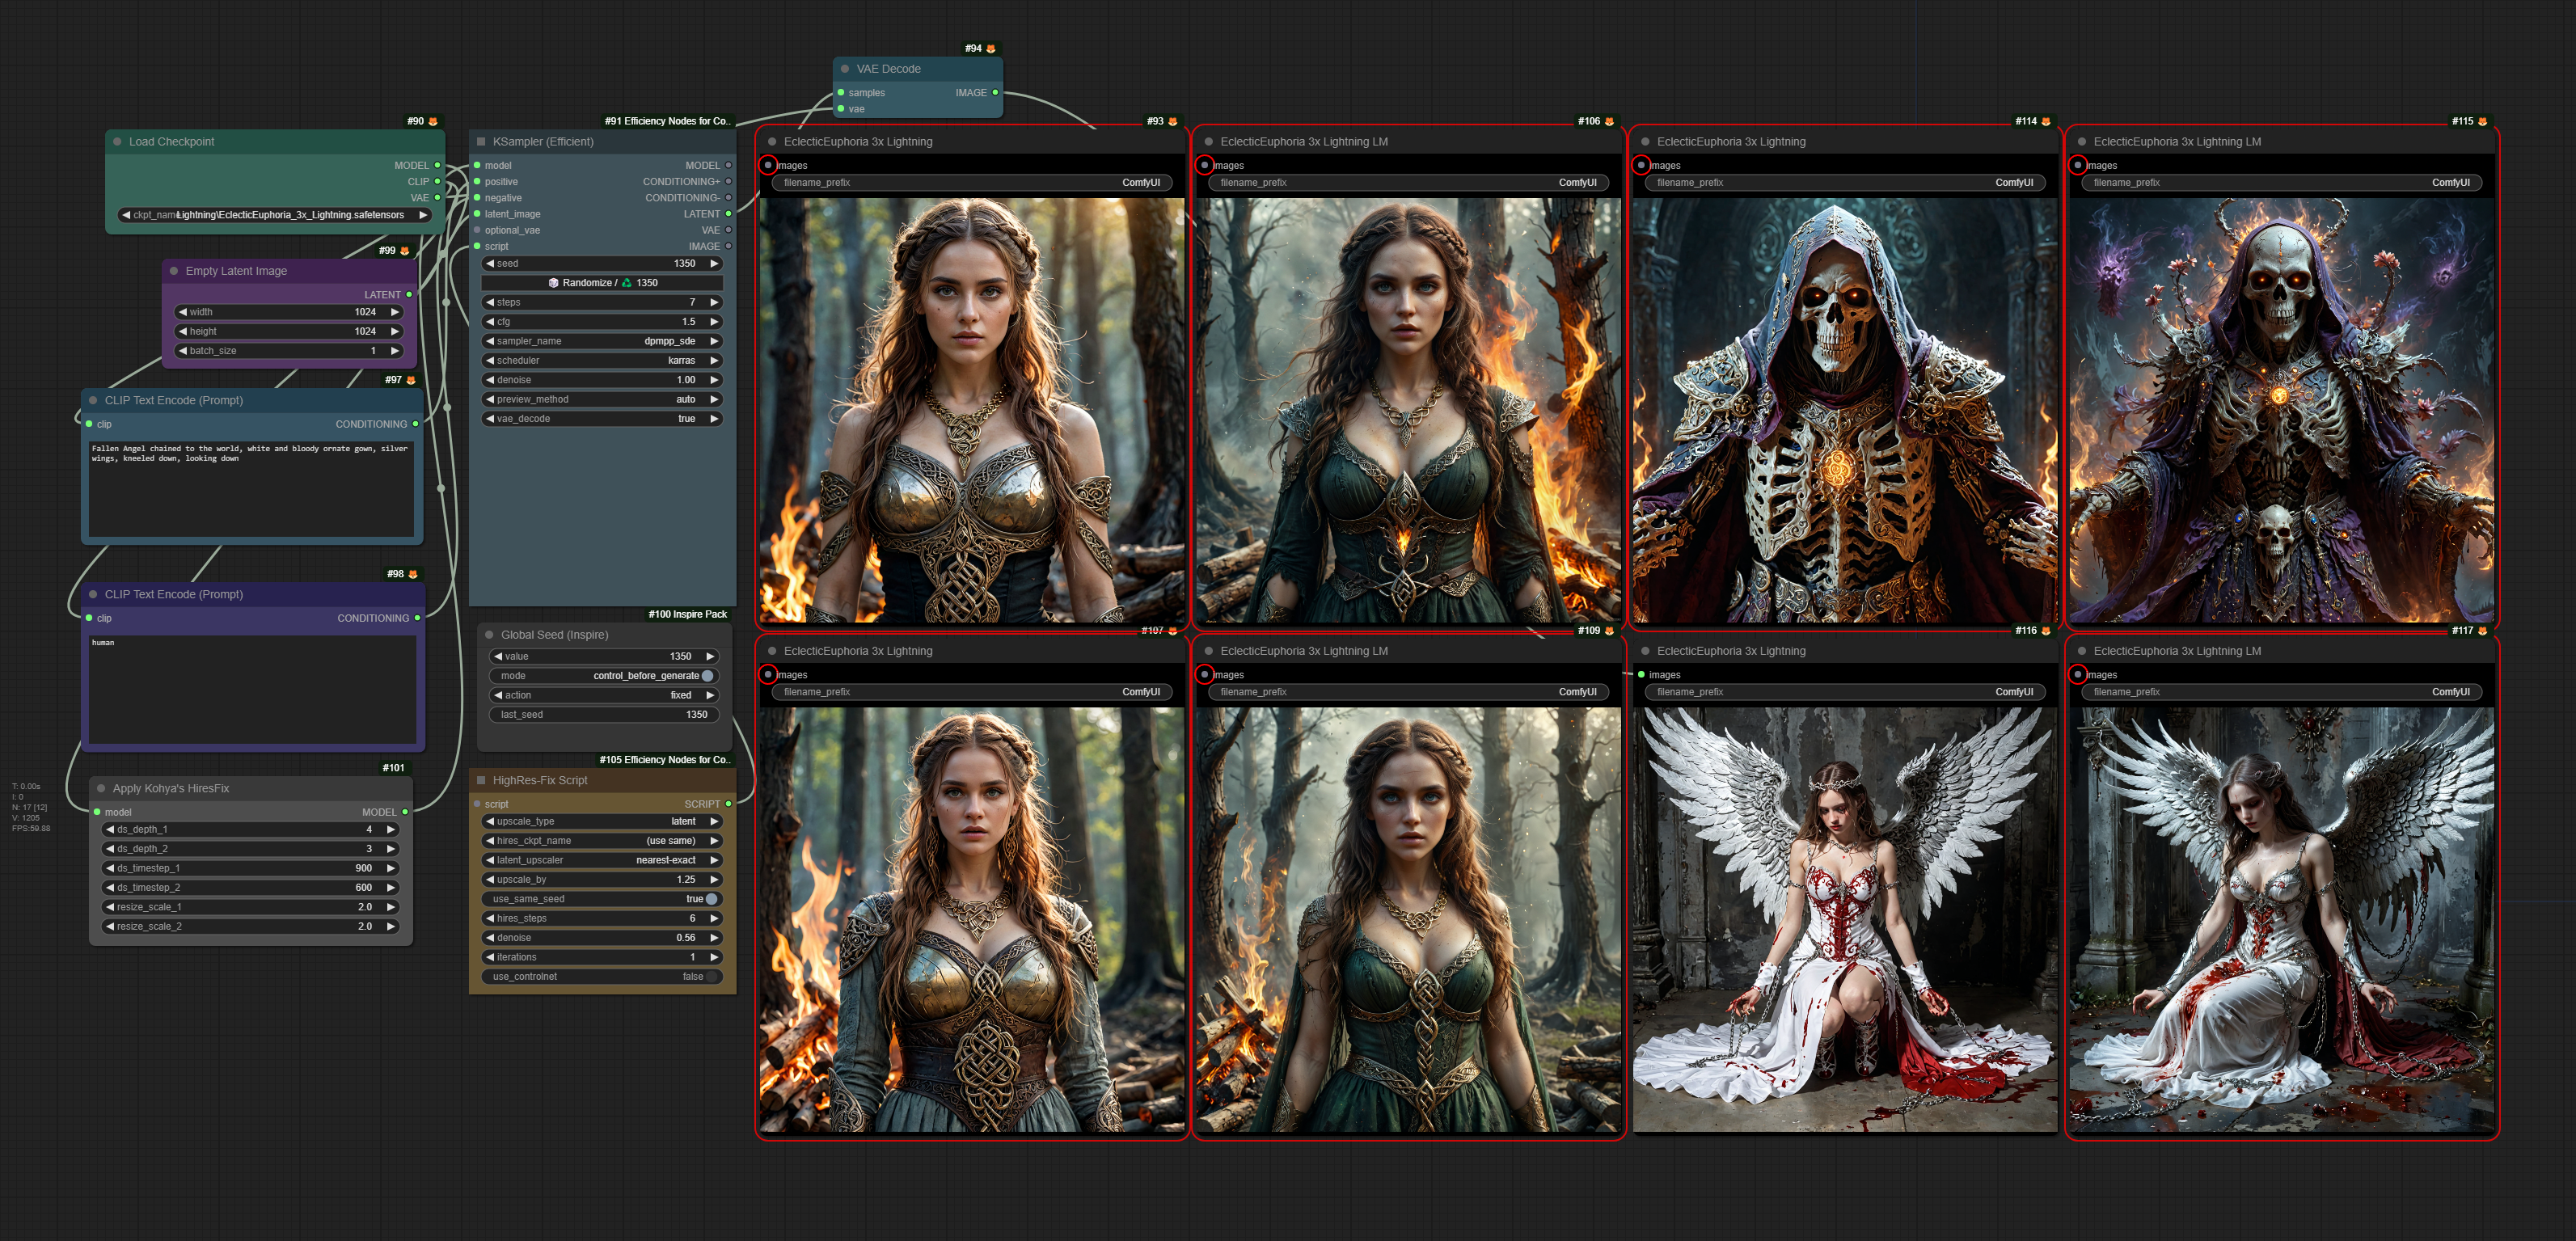The height and width of the screenshot is (1241, 2576).
Task: Toggle use_same_seed in HighRes-Fix Script
Action: tap(711, 899)
